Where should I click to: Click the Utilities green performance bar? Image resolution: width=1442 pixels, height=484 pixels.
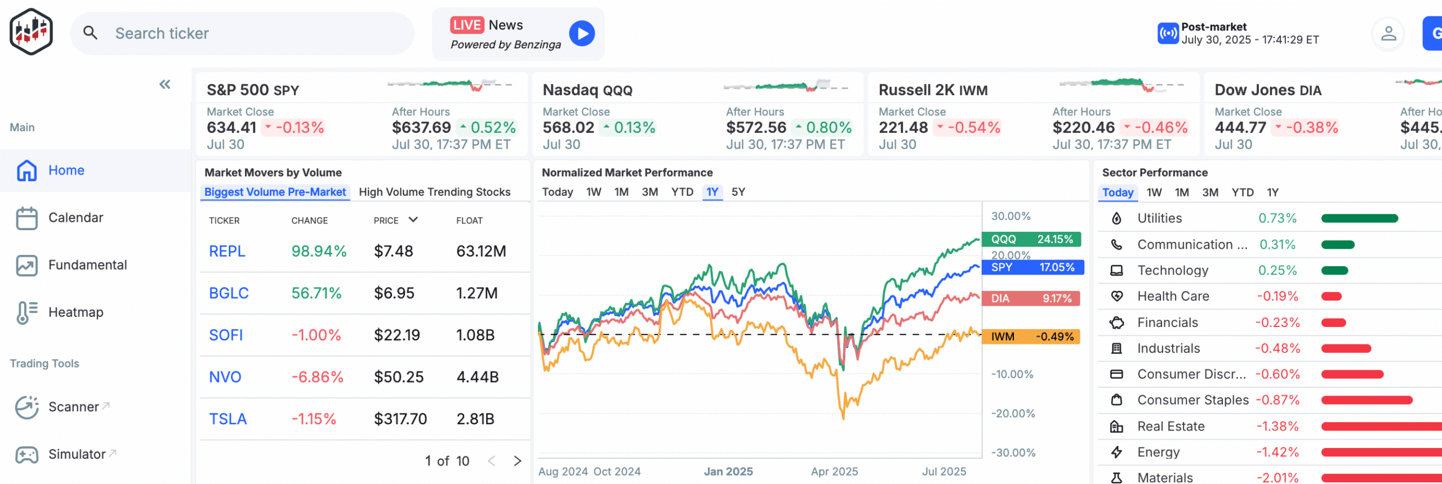1359,218
